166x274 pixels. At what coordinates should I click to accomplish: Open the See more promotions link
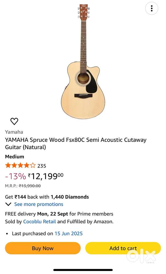(x=39, y=204)
